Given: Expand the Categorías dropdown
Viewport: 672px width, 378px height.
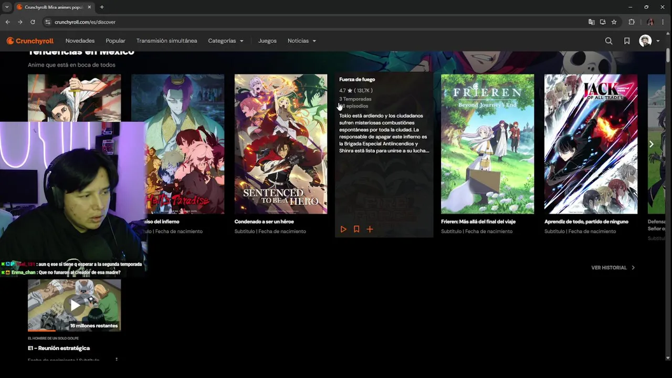Looking at the screenshot, I should click(226, 41).
